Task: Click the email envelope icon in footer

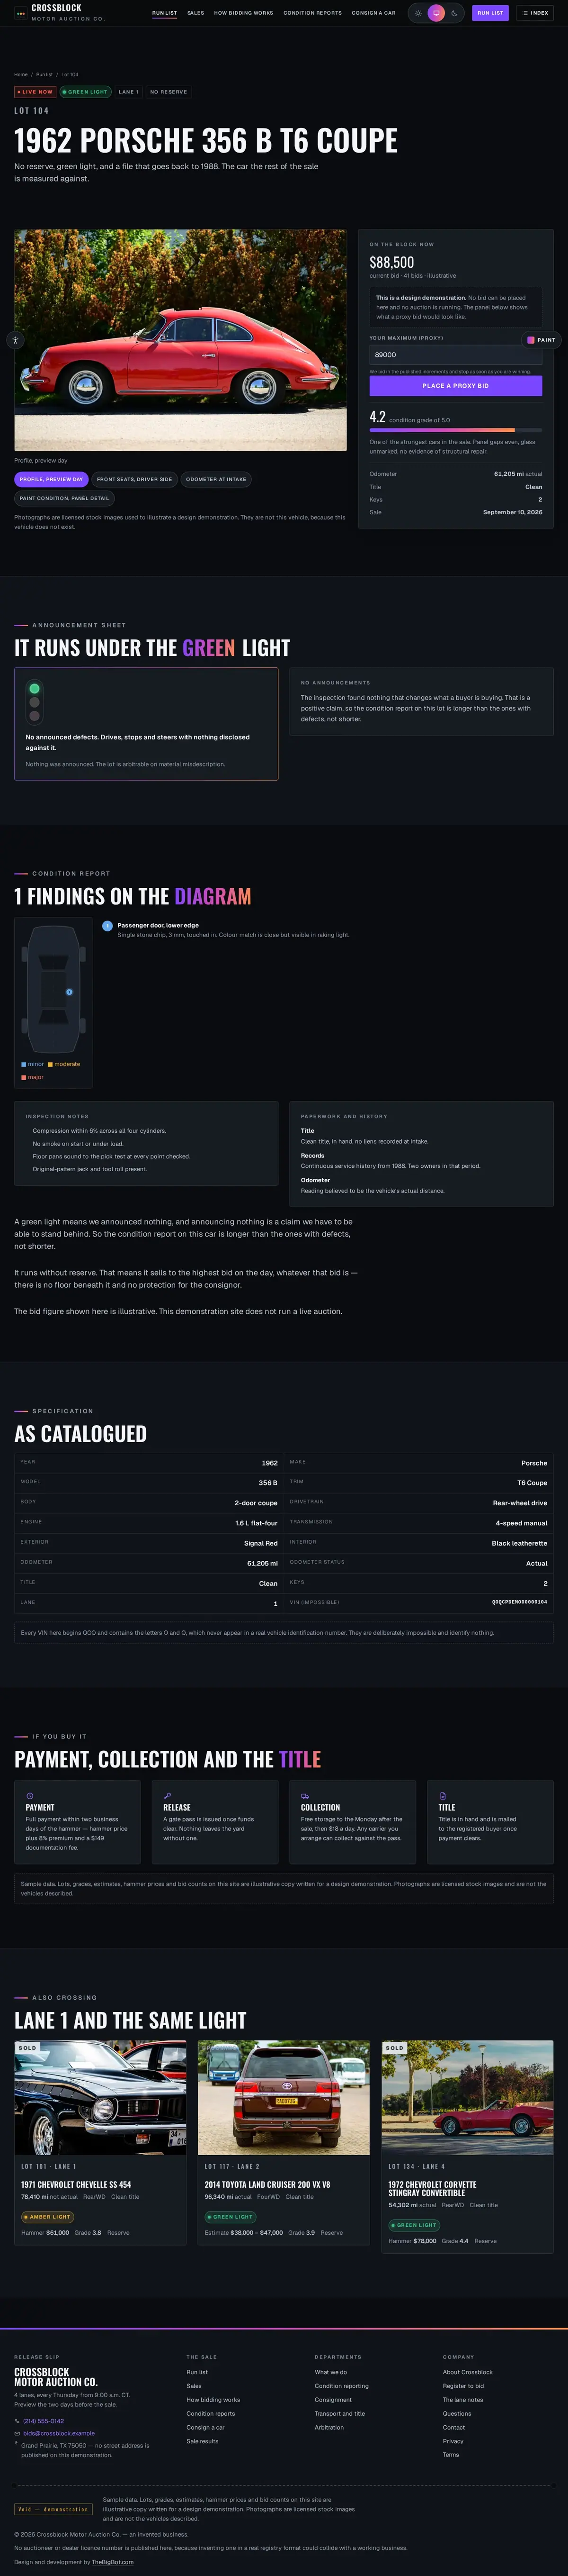Action: pos(17,2433)
